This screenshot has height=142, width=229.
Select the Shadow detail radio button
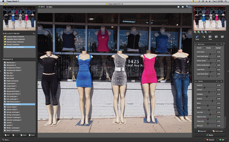click(205, 48)
